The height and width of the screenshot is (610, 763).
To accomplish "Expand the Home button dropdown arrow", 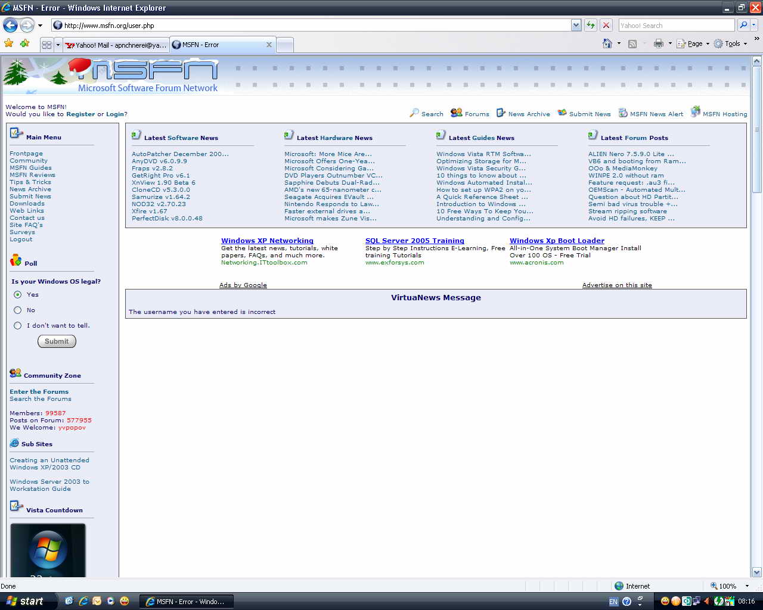I will (619, 43).
